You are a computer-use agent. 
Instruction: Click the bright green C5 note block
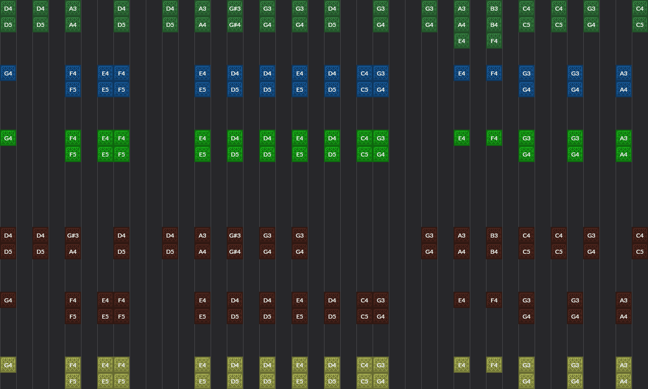[x=364, y=154]
